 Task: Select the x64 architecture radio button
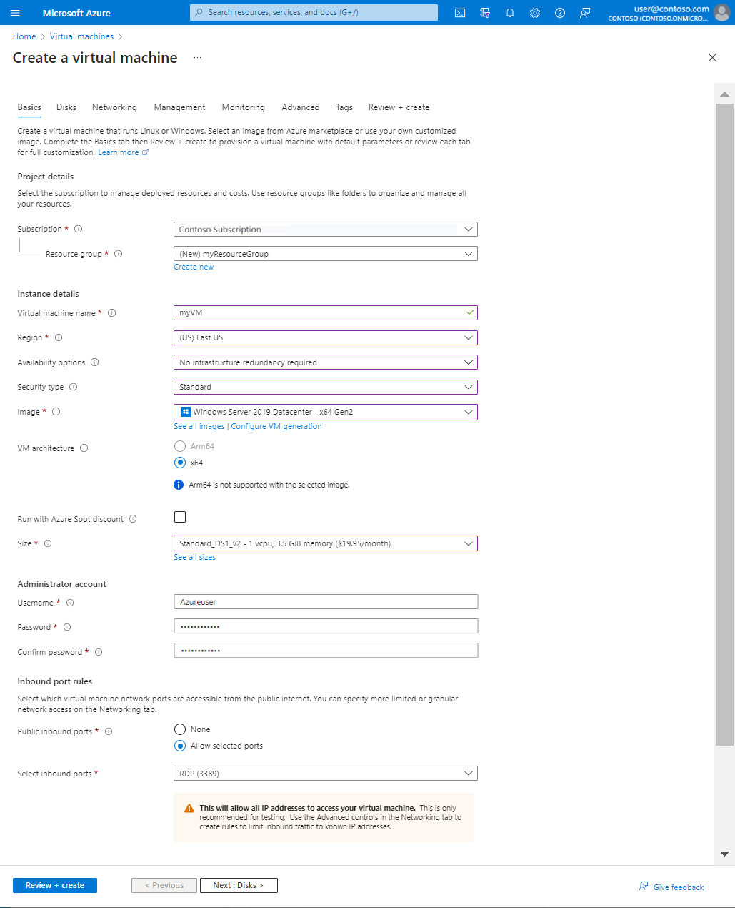pos(180,463)
